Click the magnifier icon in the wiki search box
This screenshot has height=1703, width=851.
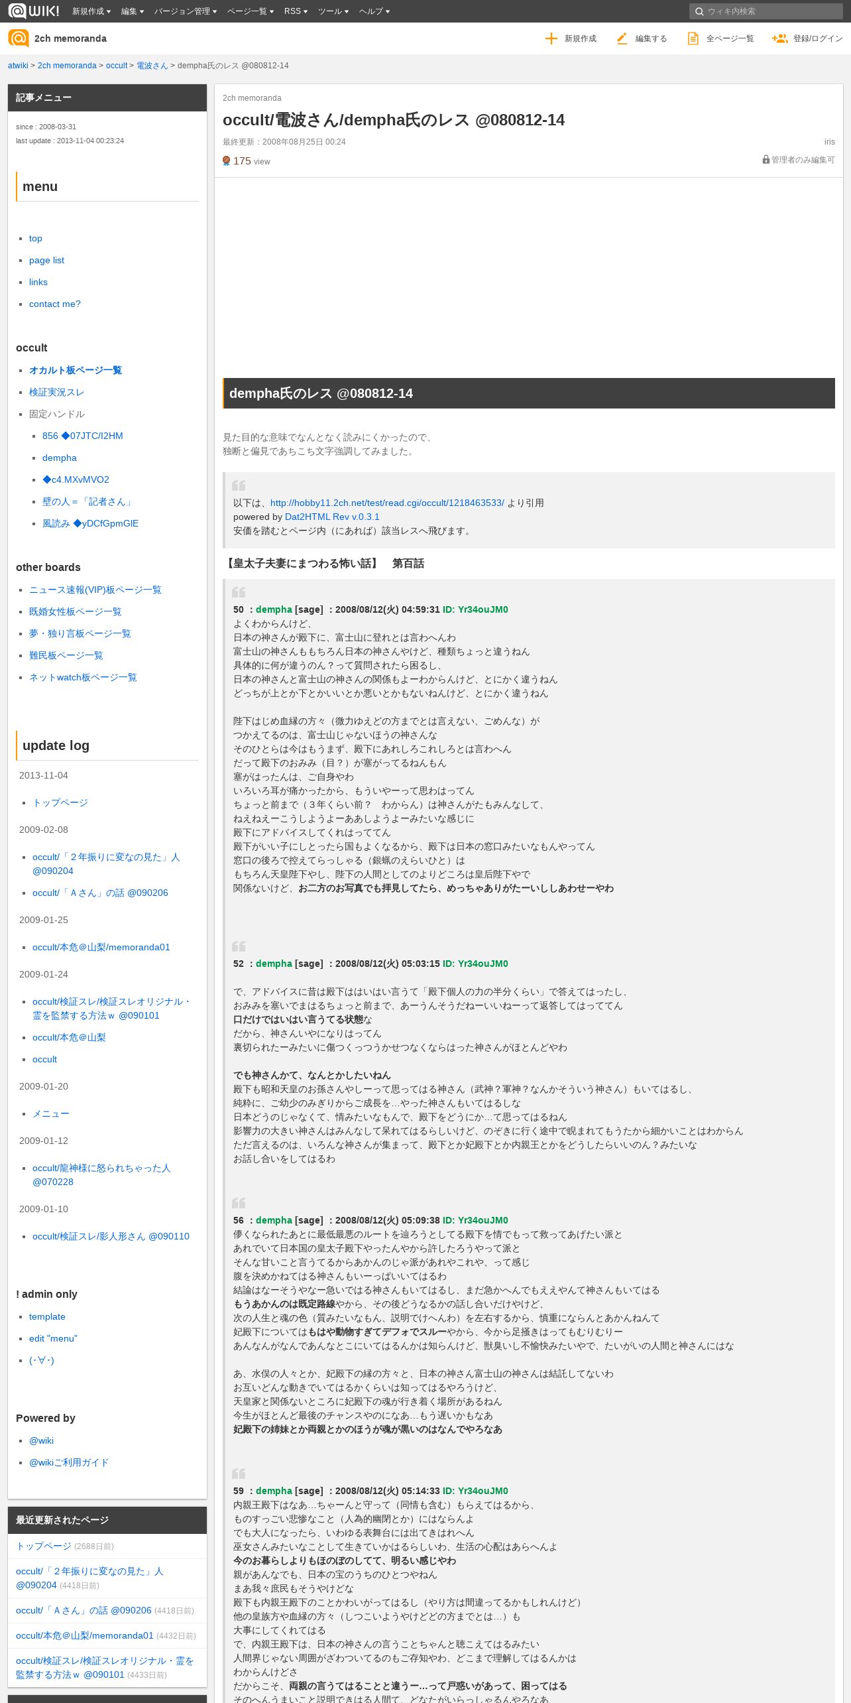pyautogui.click(x=699, y=11)
